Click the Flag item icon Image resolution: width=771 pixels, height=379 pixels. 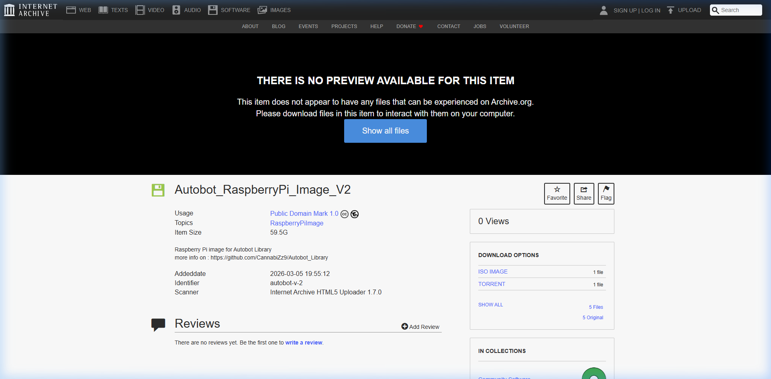click(x=606, y=193)
